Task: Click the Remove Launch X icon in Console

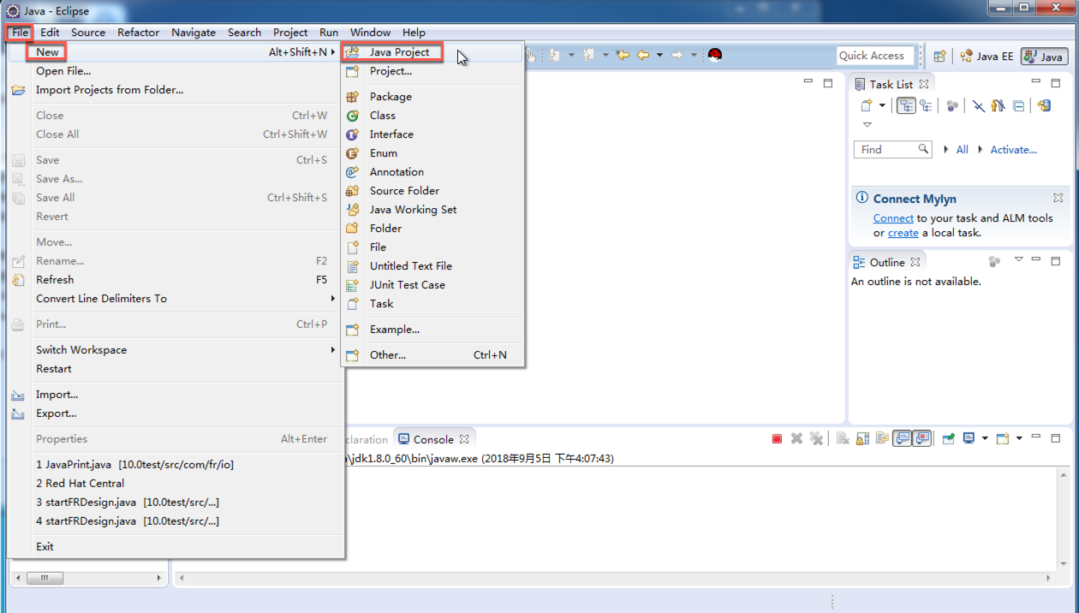Action: tap(796, 438)
